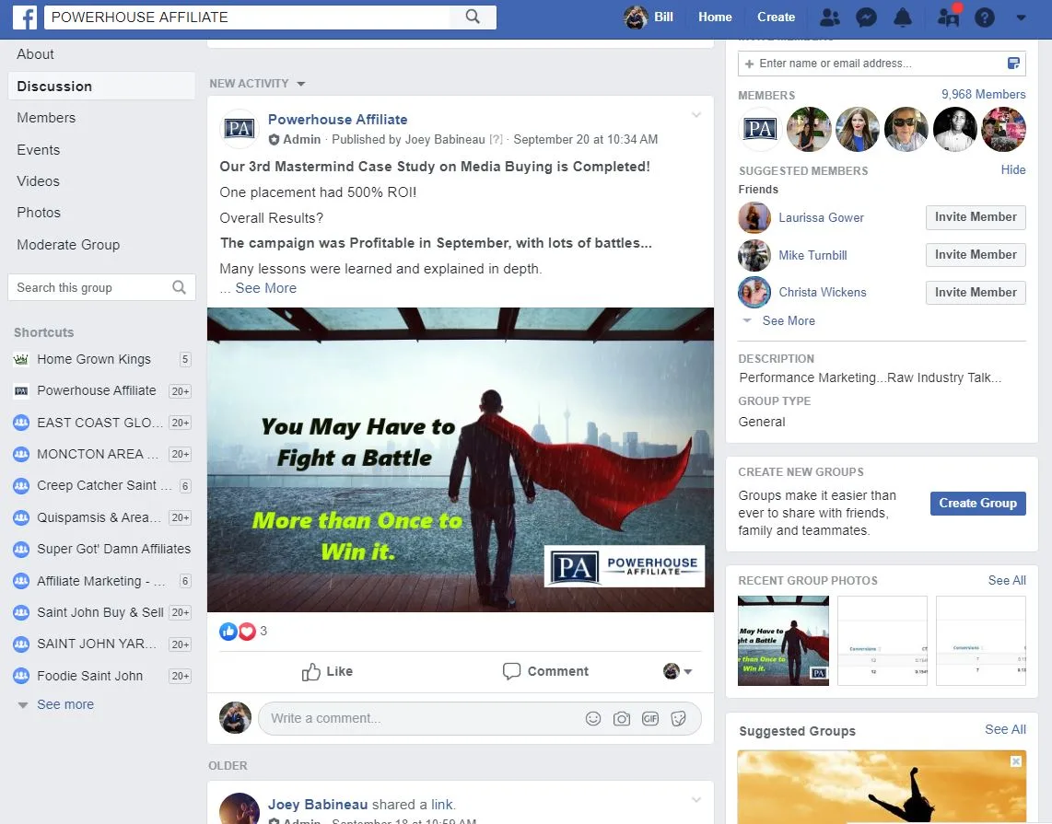The width and height of the screenshot is (1052, 824).
Task: Expand the post text with See More
Action: (x=265, y=288)
